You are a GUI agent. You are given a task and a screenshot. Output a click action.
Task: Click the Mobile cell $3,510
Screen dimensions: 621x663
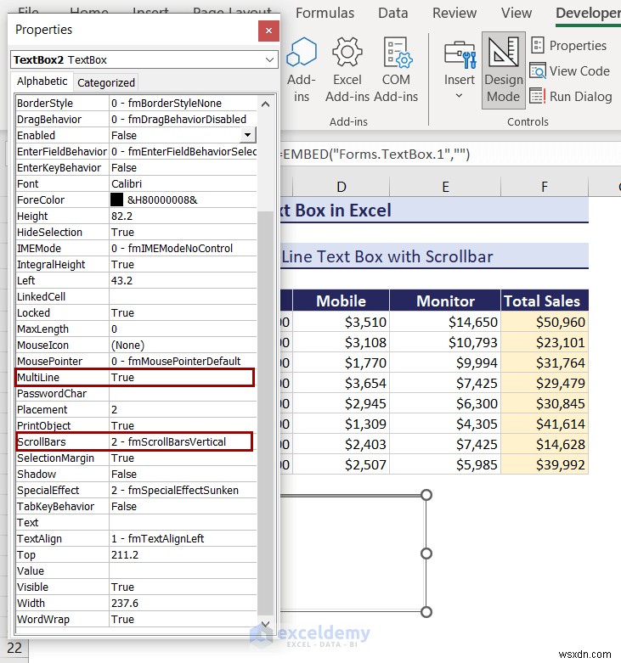coord(341,323)
